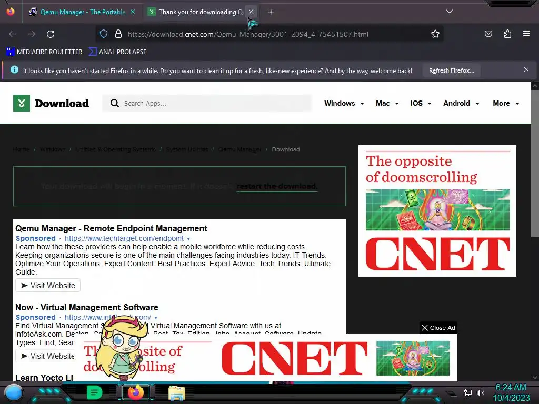View site security padlock info
The width and height of the screenshot is (539, 404).
(x=118, y=34)
